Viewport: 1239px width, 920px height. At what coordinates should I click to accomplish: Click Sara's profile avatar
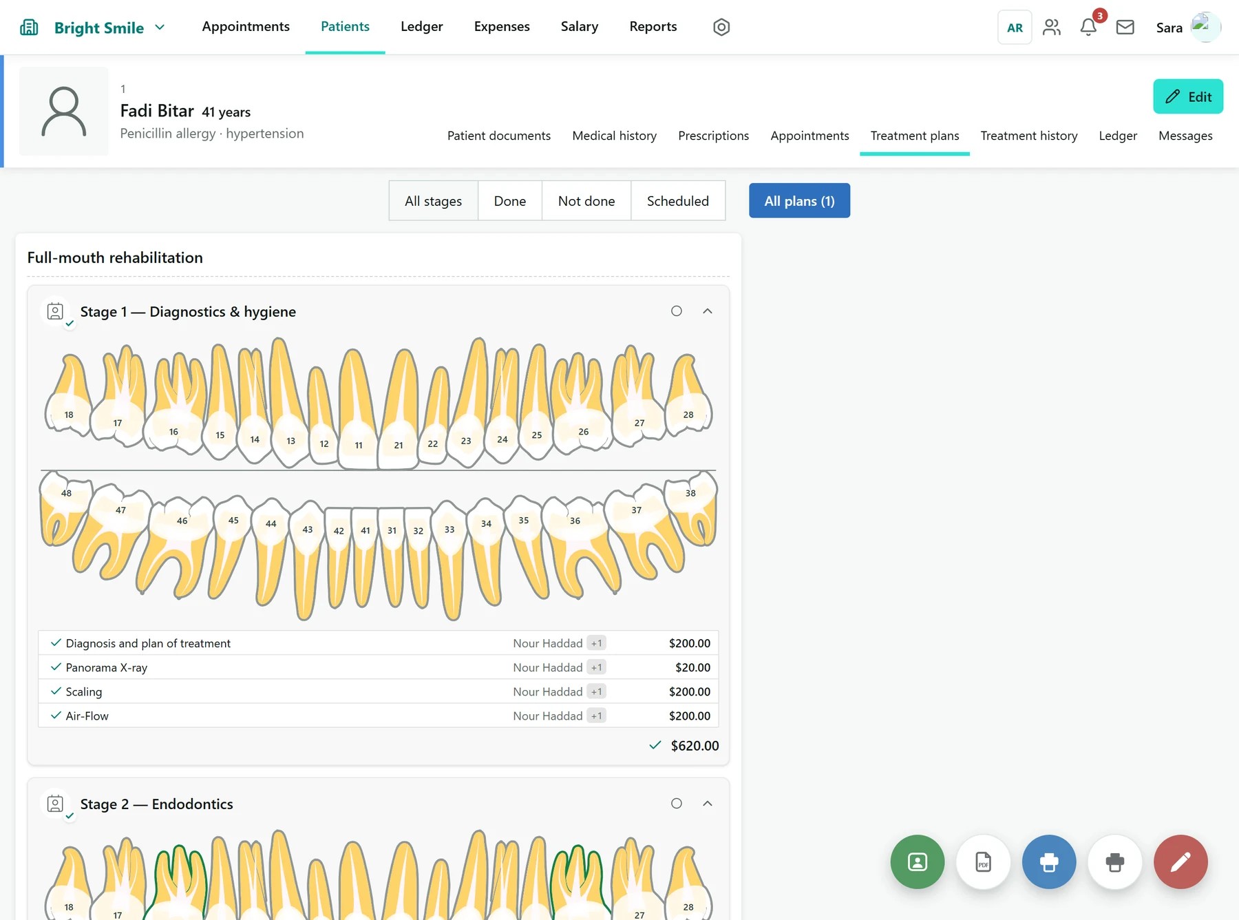point(1206,27)
